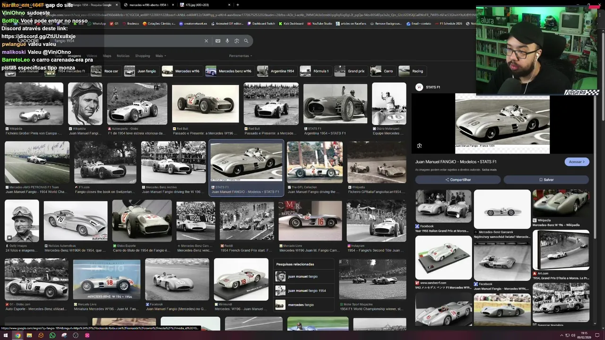Open the F1 Schedule 2026 bookmark
Image resolution: width=605 pixels, height=340 pixels.
[449, 24]
